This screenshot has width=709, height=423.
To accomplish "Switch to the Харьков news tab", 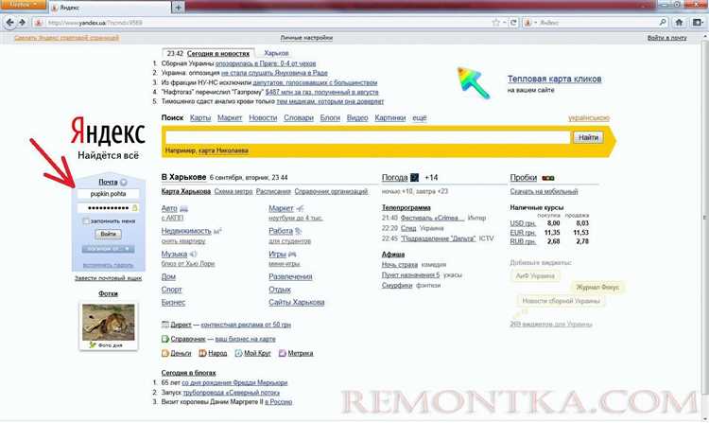I will tap(276, 53).
